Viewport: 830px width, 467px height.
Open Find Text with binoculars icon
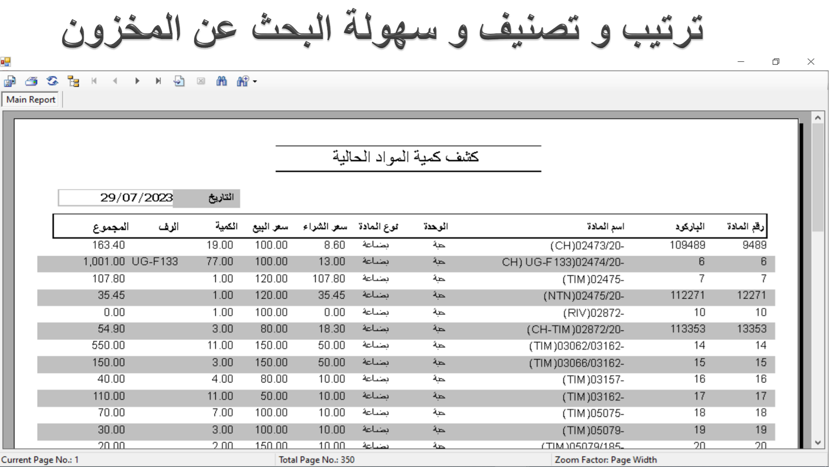click(x=221, y=81)
